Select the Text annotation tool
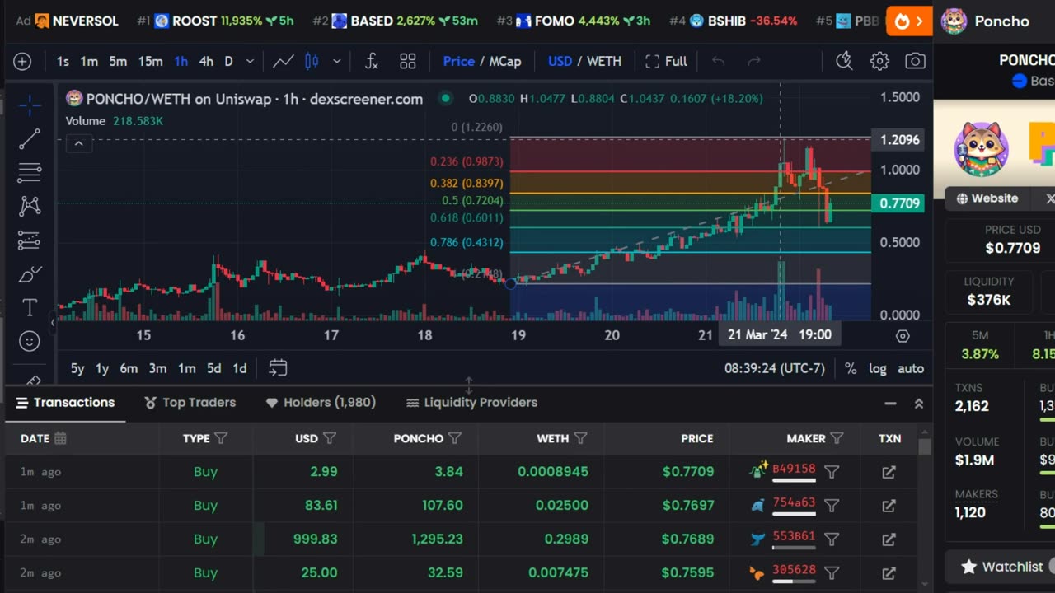1055x593 pixels. [30, 308]
